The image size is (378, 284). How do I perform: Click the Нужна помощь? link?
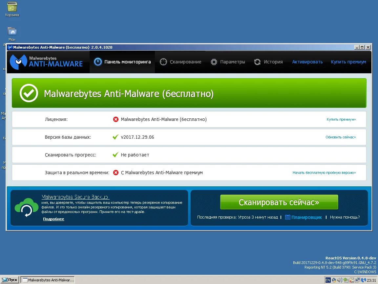coord(345,217)
